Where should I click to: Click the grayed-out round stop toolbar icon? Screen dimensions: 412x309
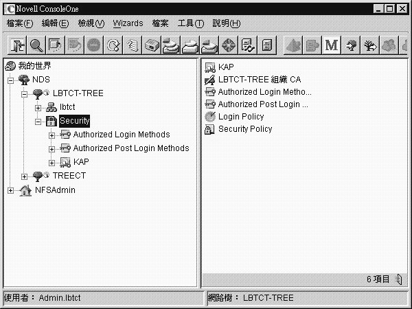tap(94, 45)
